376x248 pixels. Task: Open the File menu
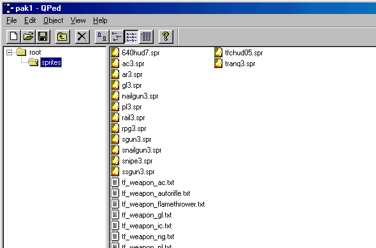[11, 20]
